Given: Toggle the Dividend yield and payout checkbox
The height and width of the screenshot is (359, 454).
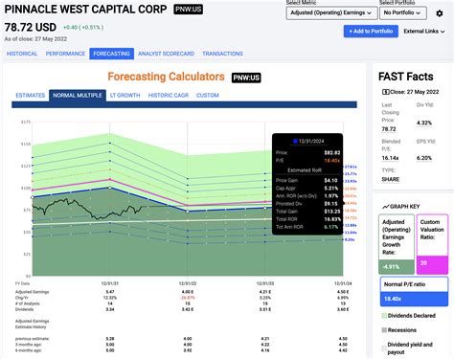Looking at the screenshot, I should tap(384, 348).
